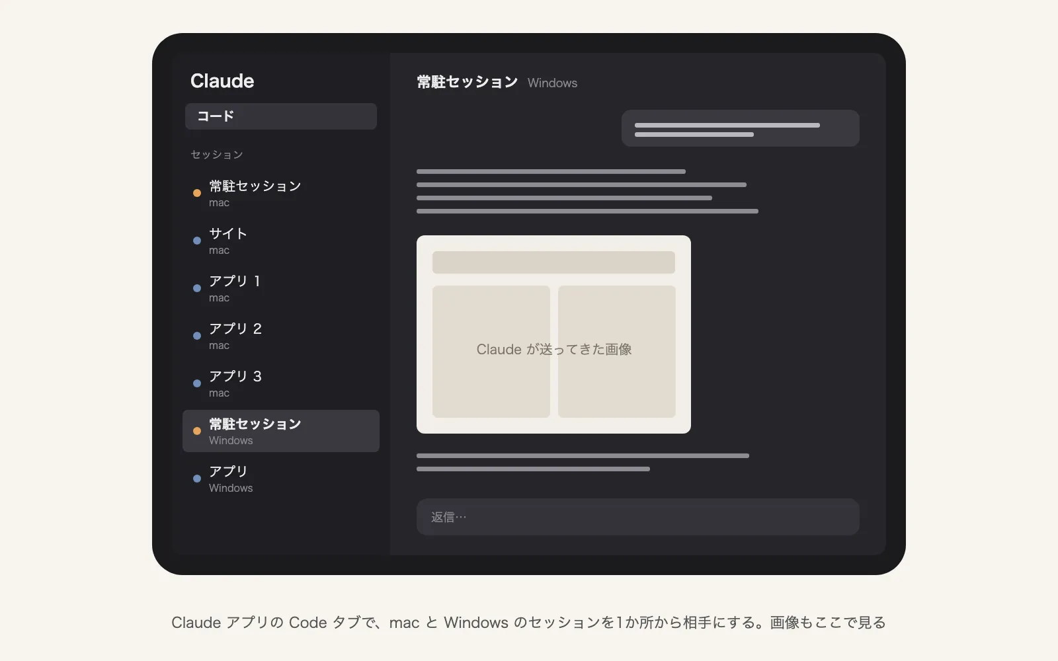The height and width of the screenshot is (661, 1058).
Task: Click the 返信… reply input field
Action: [638, 517]
